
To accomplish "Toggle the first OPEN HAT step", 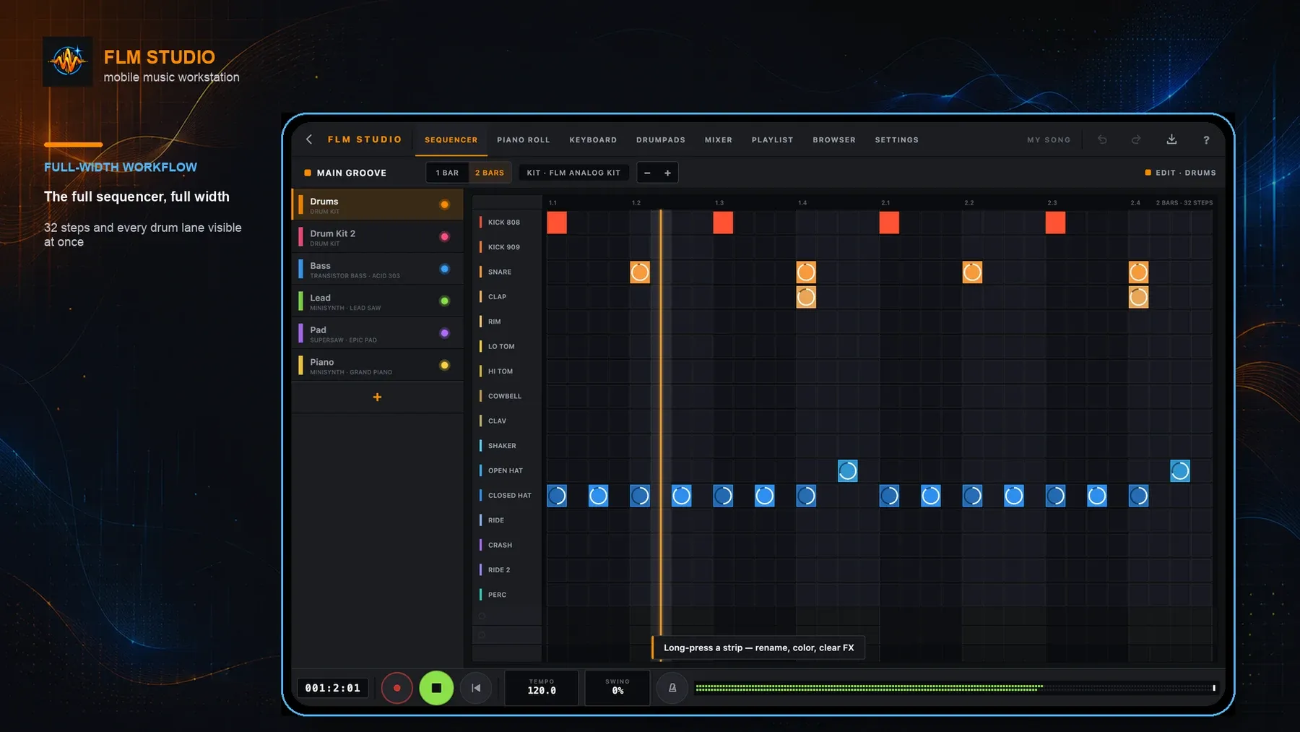I will tap(848, 471).
